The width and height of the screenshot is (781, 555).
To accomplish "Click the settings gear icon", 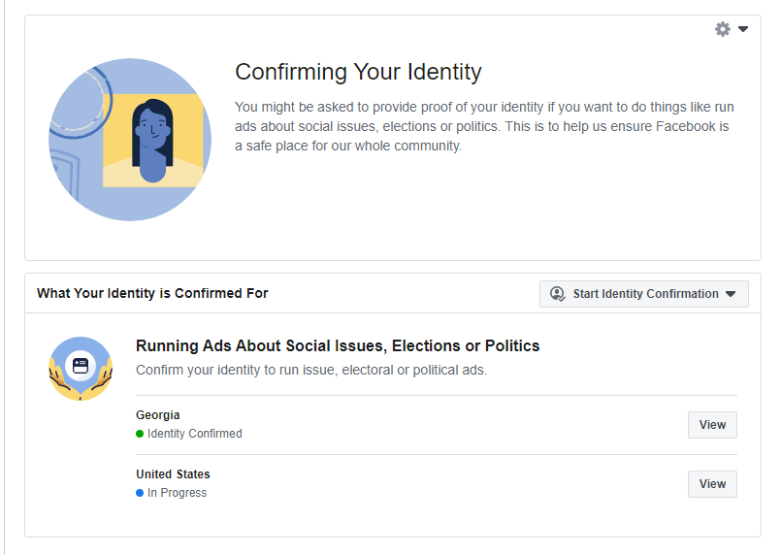I will 723,29.
